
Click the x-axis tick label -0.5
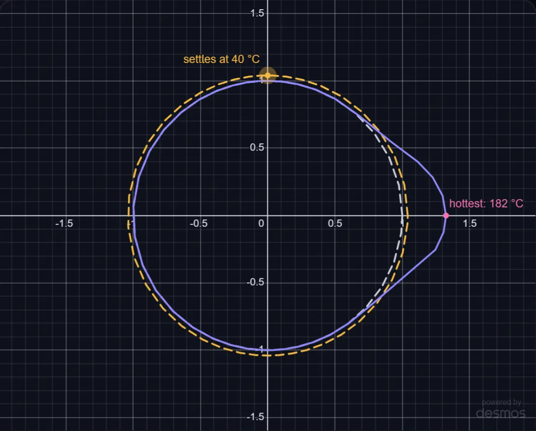click(199, 223)
